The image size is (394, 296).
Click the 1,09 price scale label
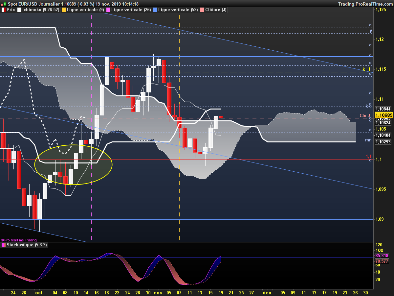[x=379, y=219]
